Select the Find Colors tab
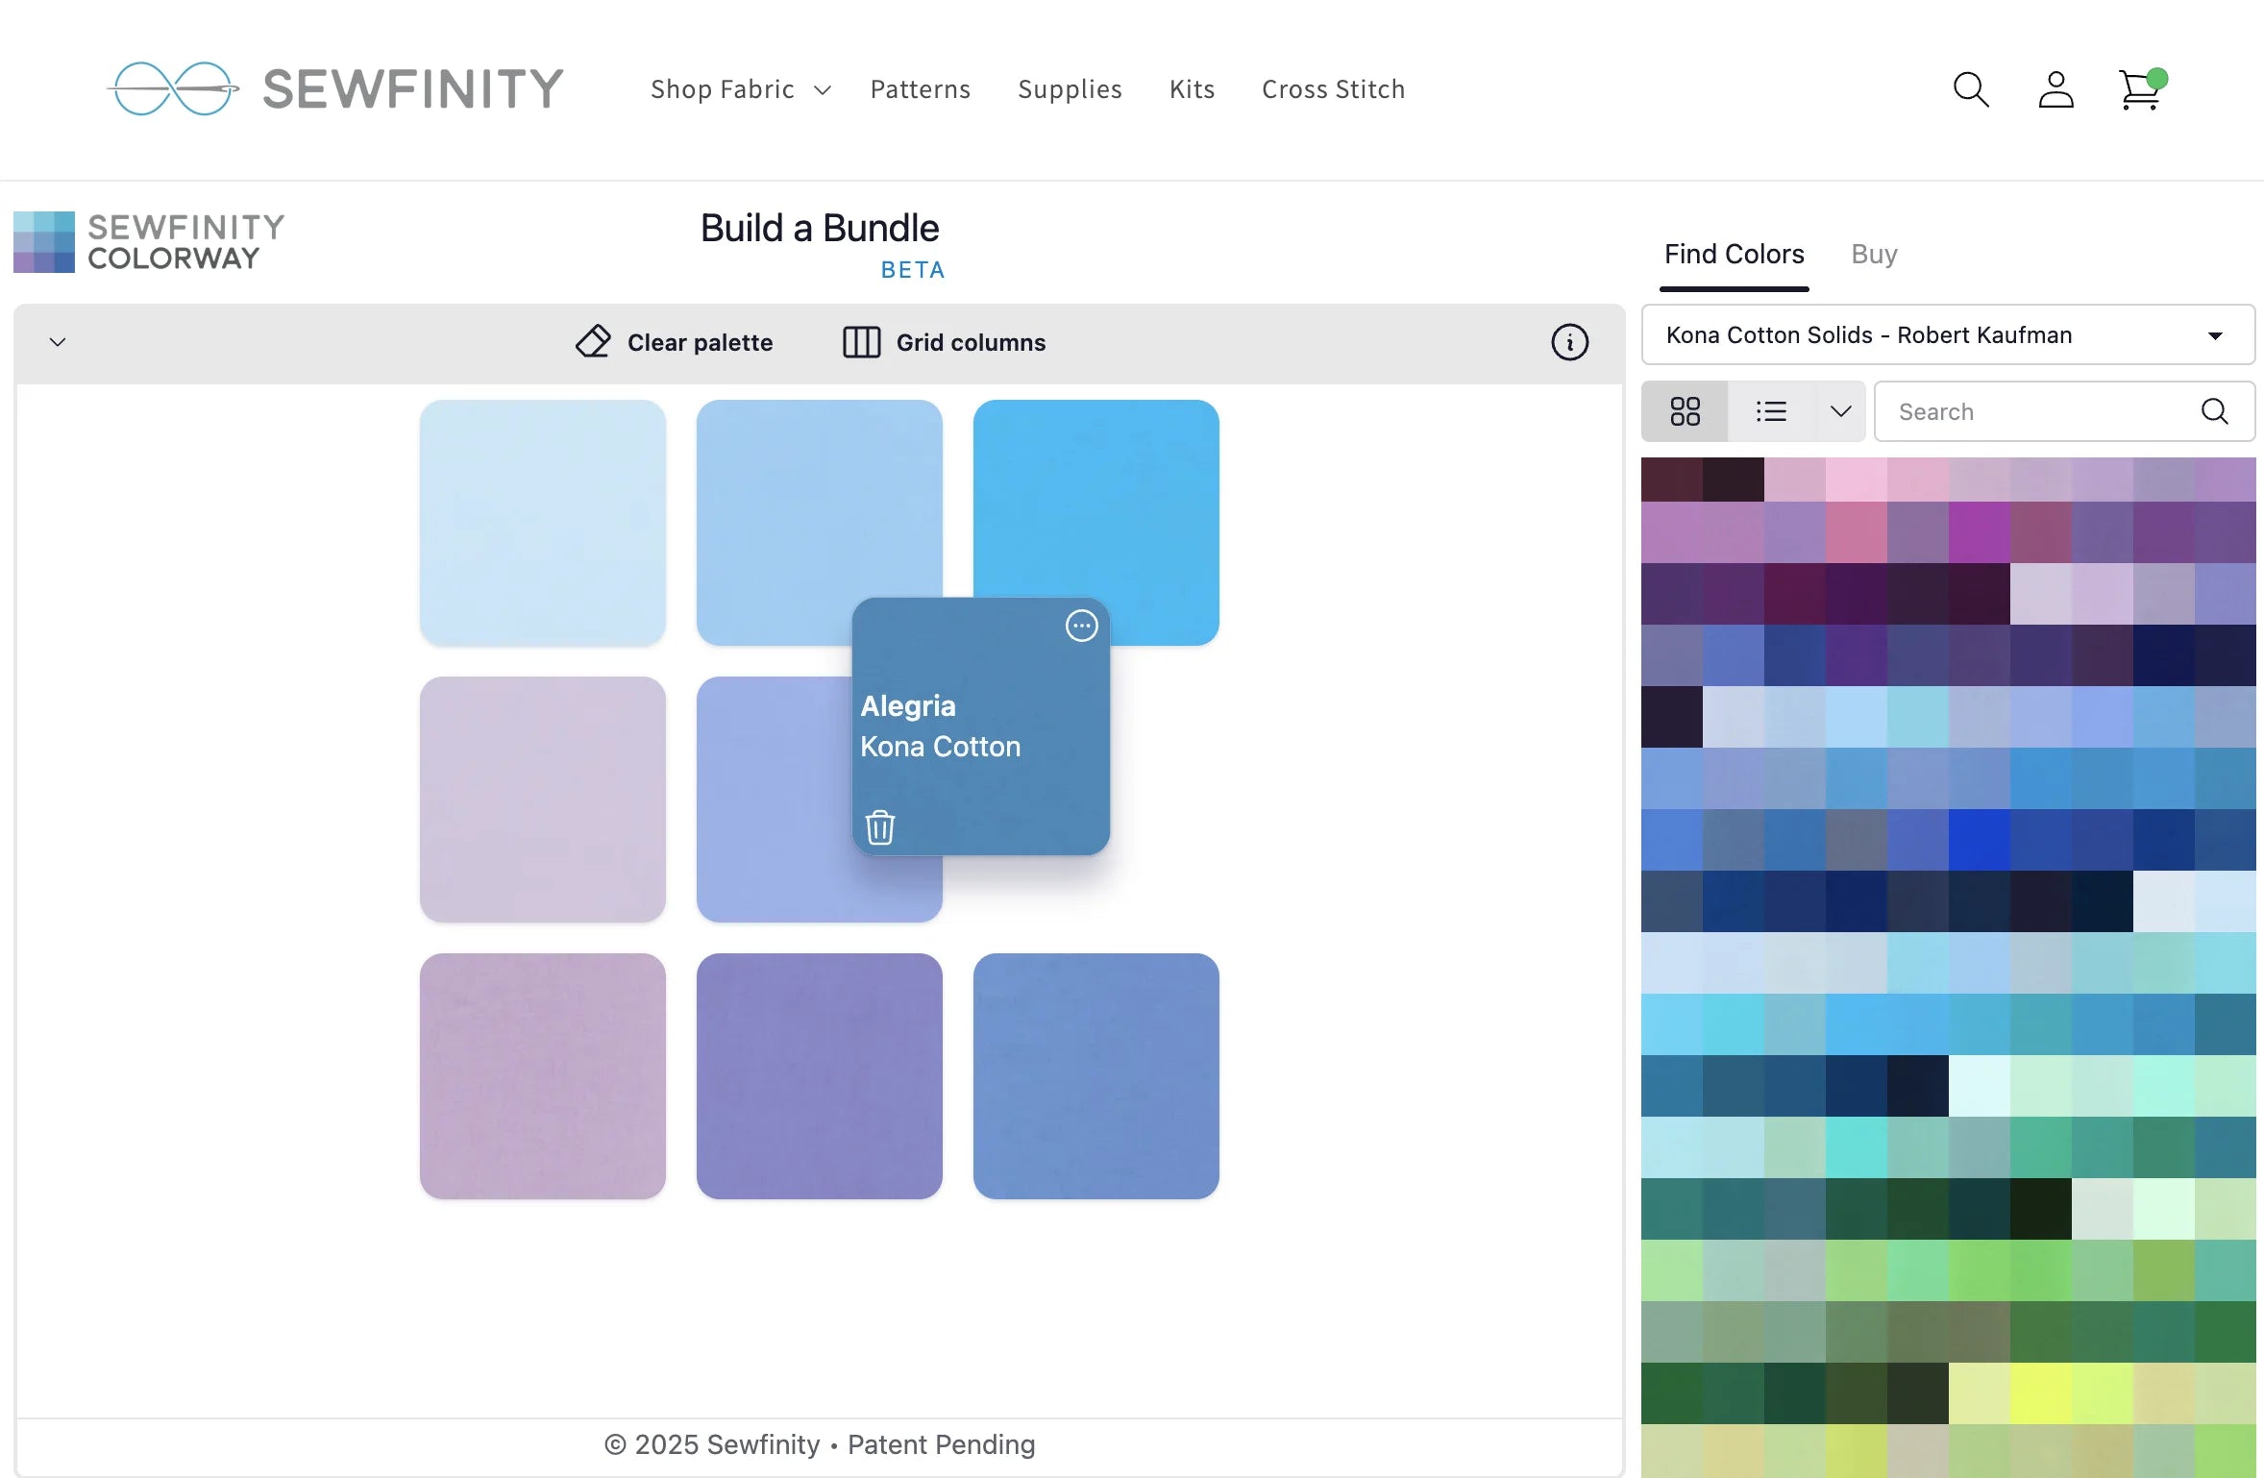This screenshot has width=2264, height=1478. pos(1733,254)
